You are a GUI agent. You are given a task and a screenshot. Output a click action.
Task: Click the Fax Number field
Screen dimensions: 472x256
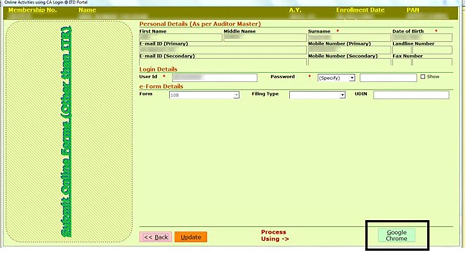(422, 62)
